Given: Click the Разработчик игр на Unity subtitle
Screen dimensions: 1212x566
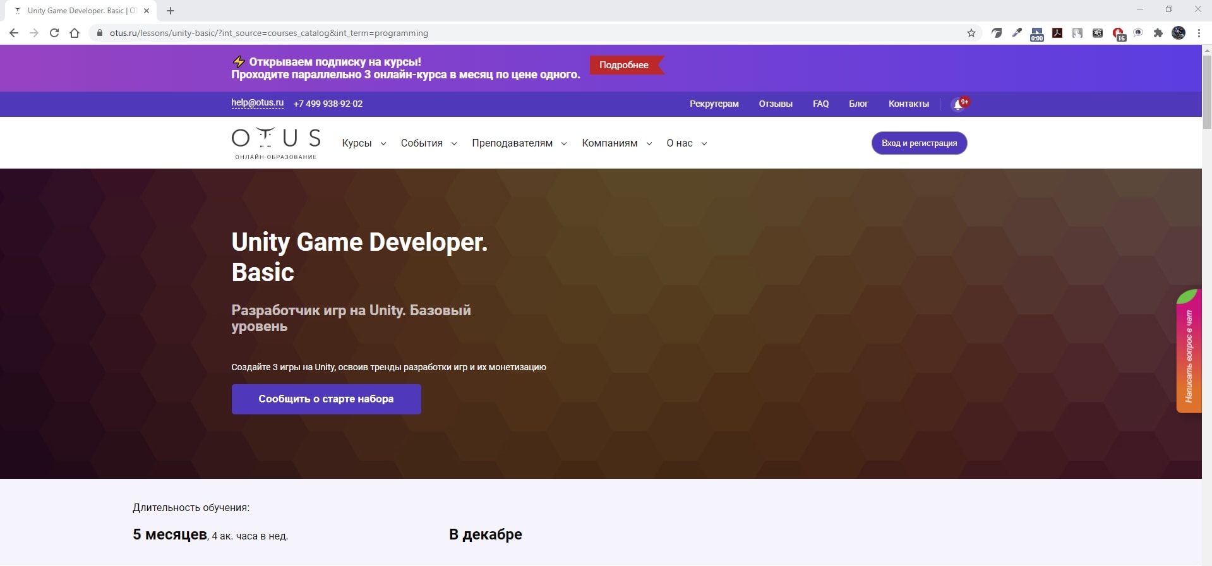Looking at the screenshot, I should tap(351, 318).
